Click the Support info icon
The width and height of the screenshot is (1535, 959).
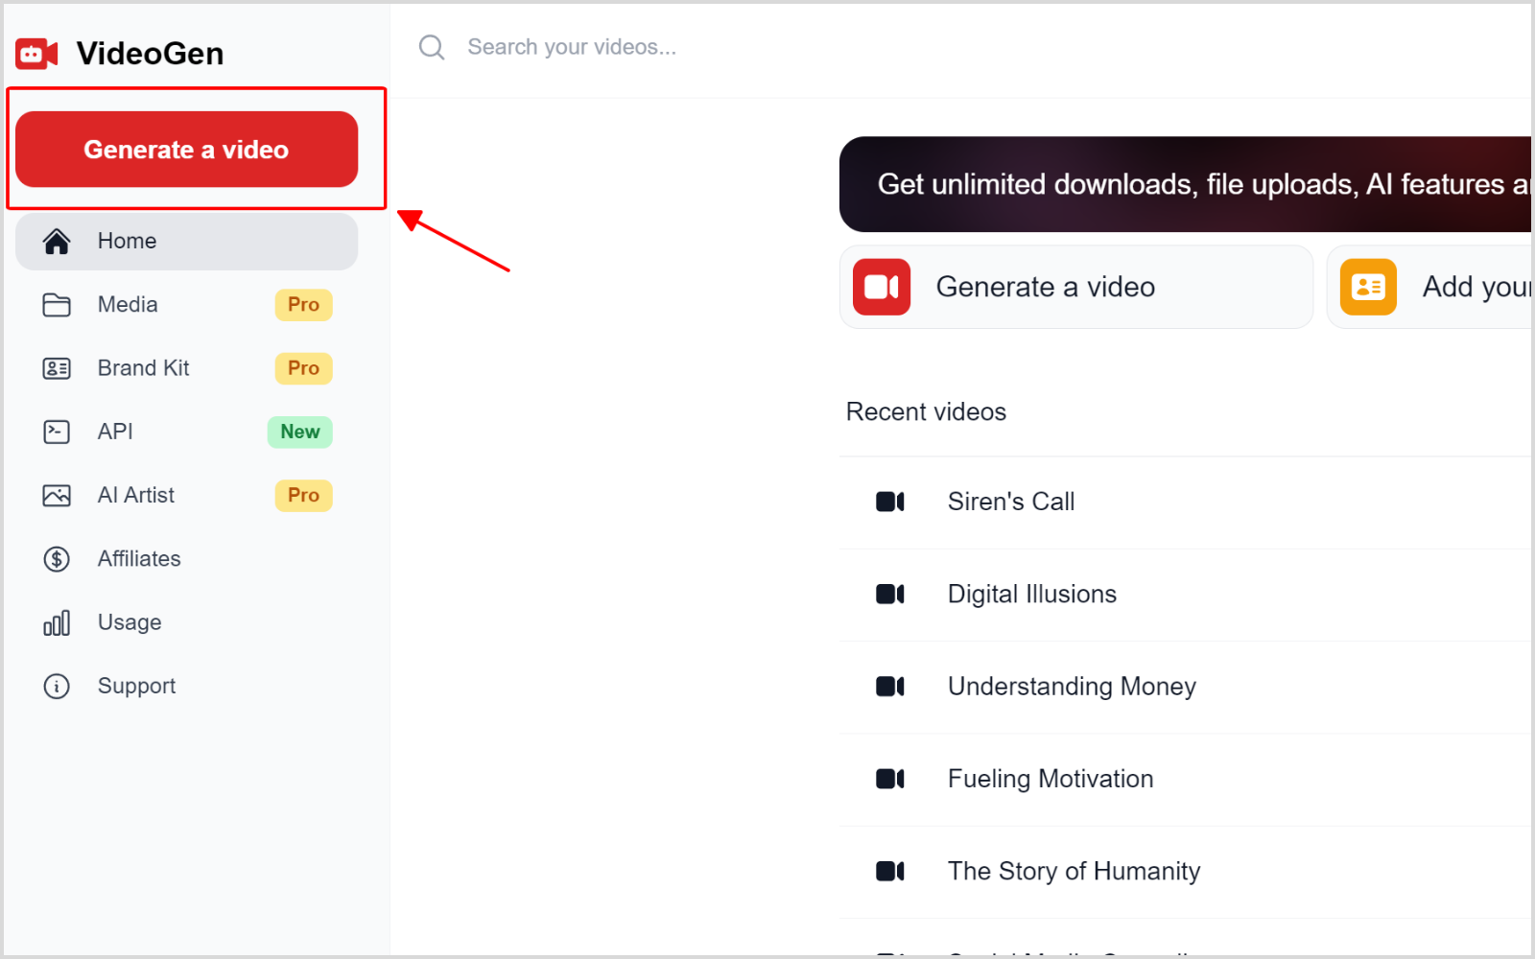pyautogui.click(x=57, y=687)
